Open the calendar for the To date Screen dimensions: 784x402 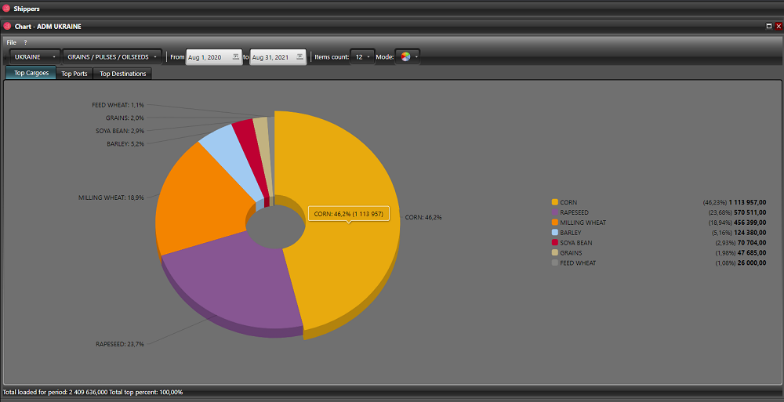[x=300, y=57]
